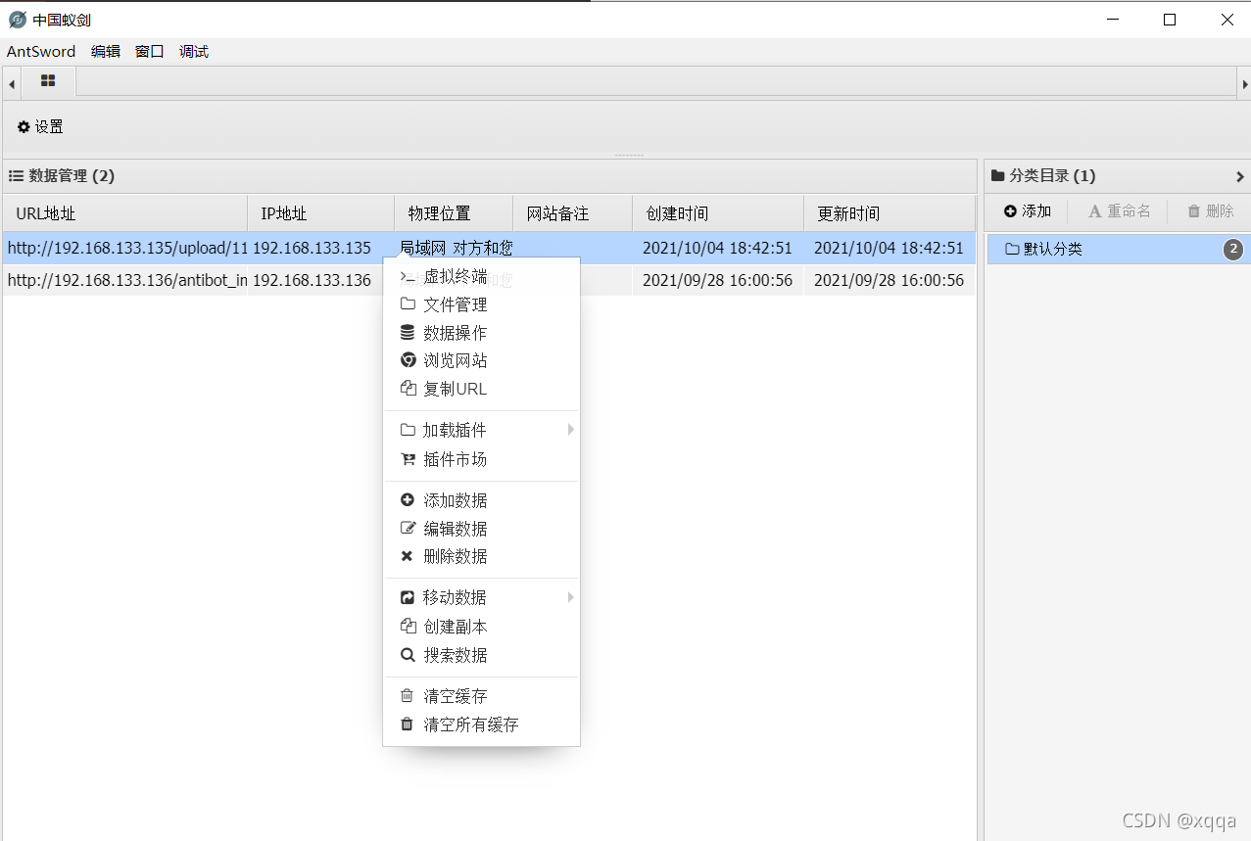
Task: Click the magnifier icon beside 搜索数据
Action: [x=408, y=655]
